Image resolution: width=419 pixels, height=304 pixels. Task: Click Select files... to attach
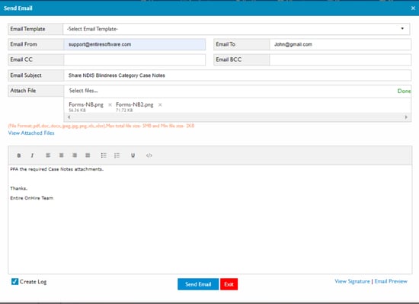(83, 91)
